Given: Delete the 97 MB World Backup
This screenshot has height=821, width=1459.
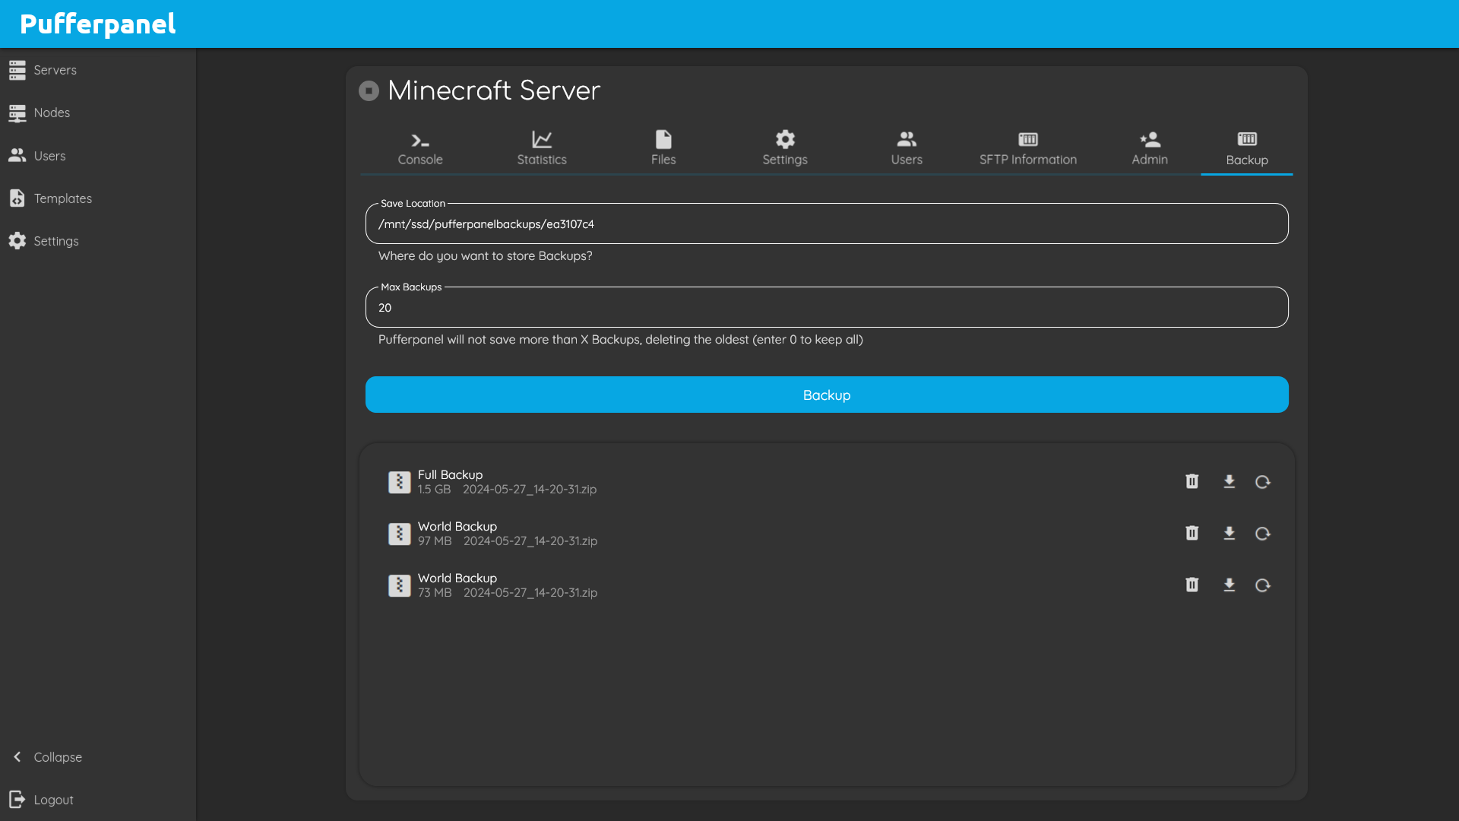Looking at the screenshot, I should click(1192, 533).
